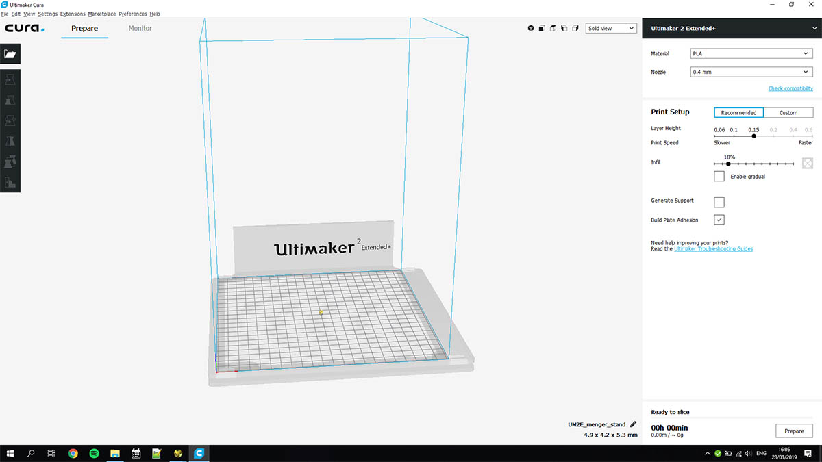Viewport: 822px width, 462px height.
Task: Open File Explorer from taskbar
Action: [115, 453]
